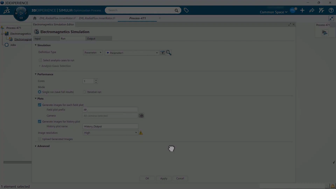Click the Electromagnetics Simulation Editor title tab

tap(53, 24)
